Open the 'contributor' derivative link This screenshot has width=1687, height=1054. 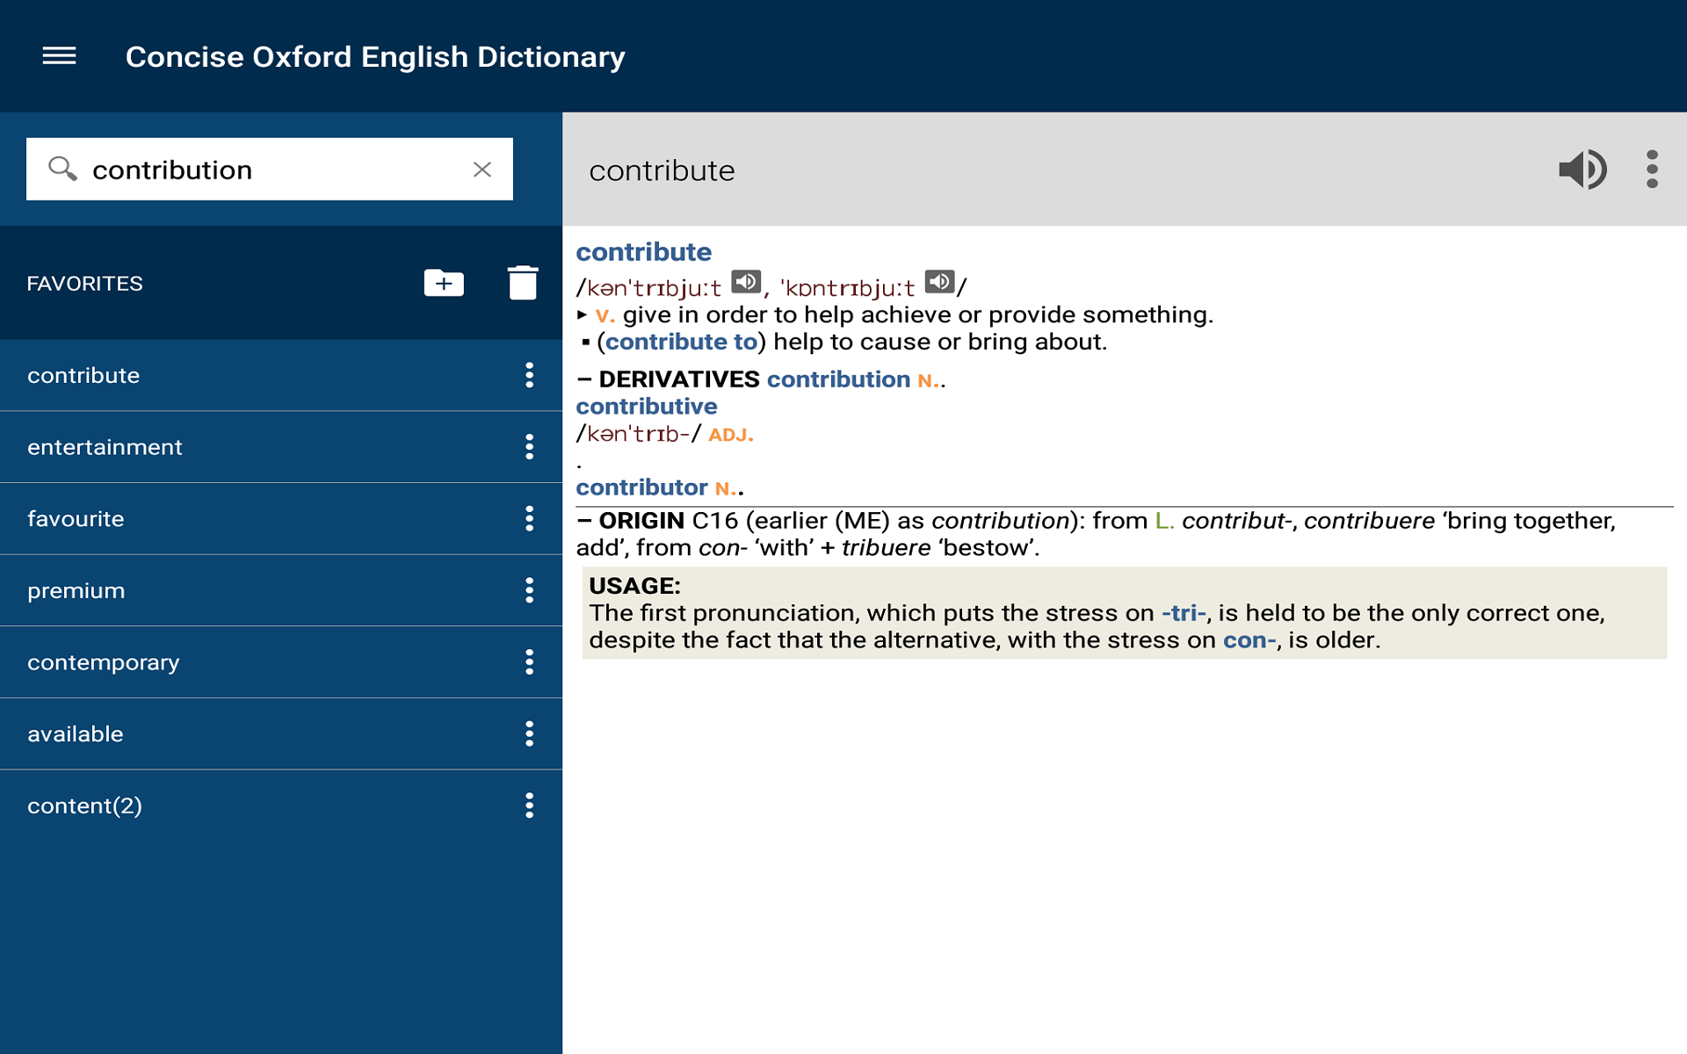click(x=642, y=487)
